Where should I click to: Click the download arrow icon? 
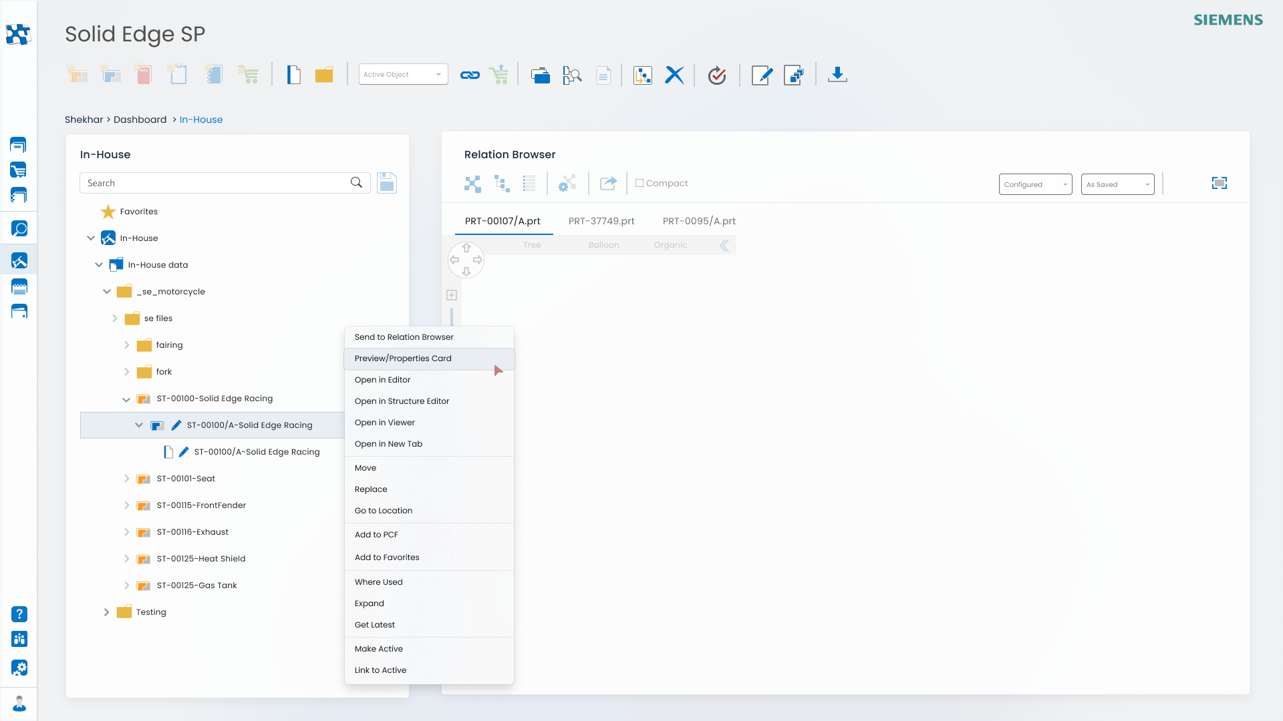(837, 75)
